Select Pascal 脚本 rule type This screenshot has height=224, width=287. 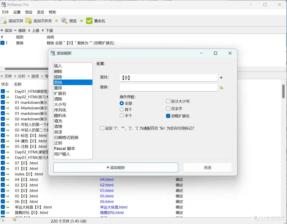click(73, 148)
